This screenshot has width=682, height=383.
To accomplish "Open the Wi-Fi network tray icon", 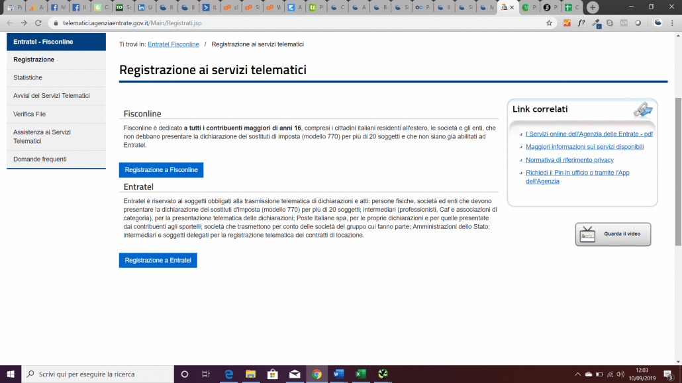I will click(610, 374).
